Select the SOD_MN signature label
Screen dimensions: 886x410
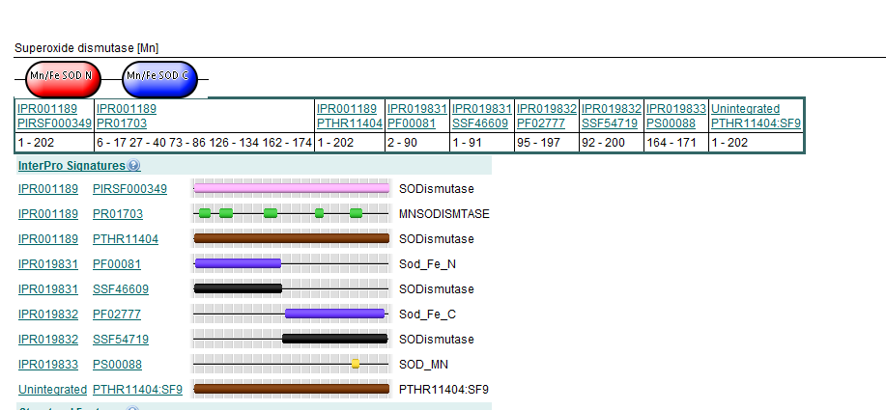tap(423, 365)
